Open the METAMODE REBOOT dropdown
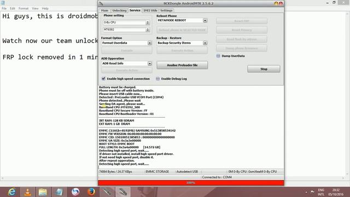This screenshot has width=350, height=197. (x=205, y=20)
